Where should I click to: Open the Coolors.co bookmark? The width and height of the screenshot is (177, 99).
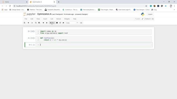70,10
